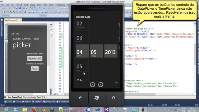The width and height of the screenshot is (199, 112).
Task: Collapse the code outline at line 36
Action: point(63,62)
